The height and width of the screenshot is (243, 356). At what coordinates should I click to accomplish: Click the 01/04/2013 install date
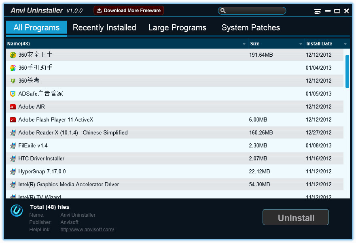318,68
